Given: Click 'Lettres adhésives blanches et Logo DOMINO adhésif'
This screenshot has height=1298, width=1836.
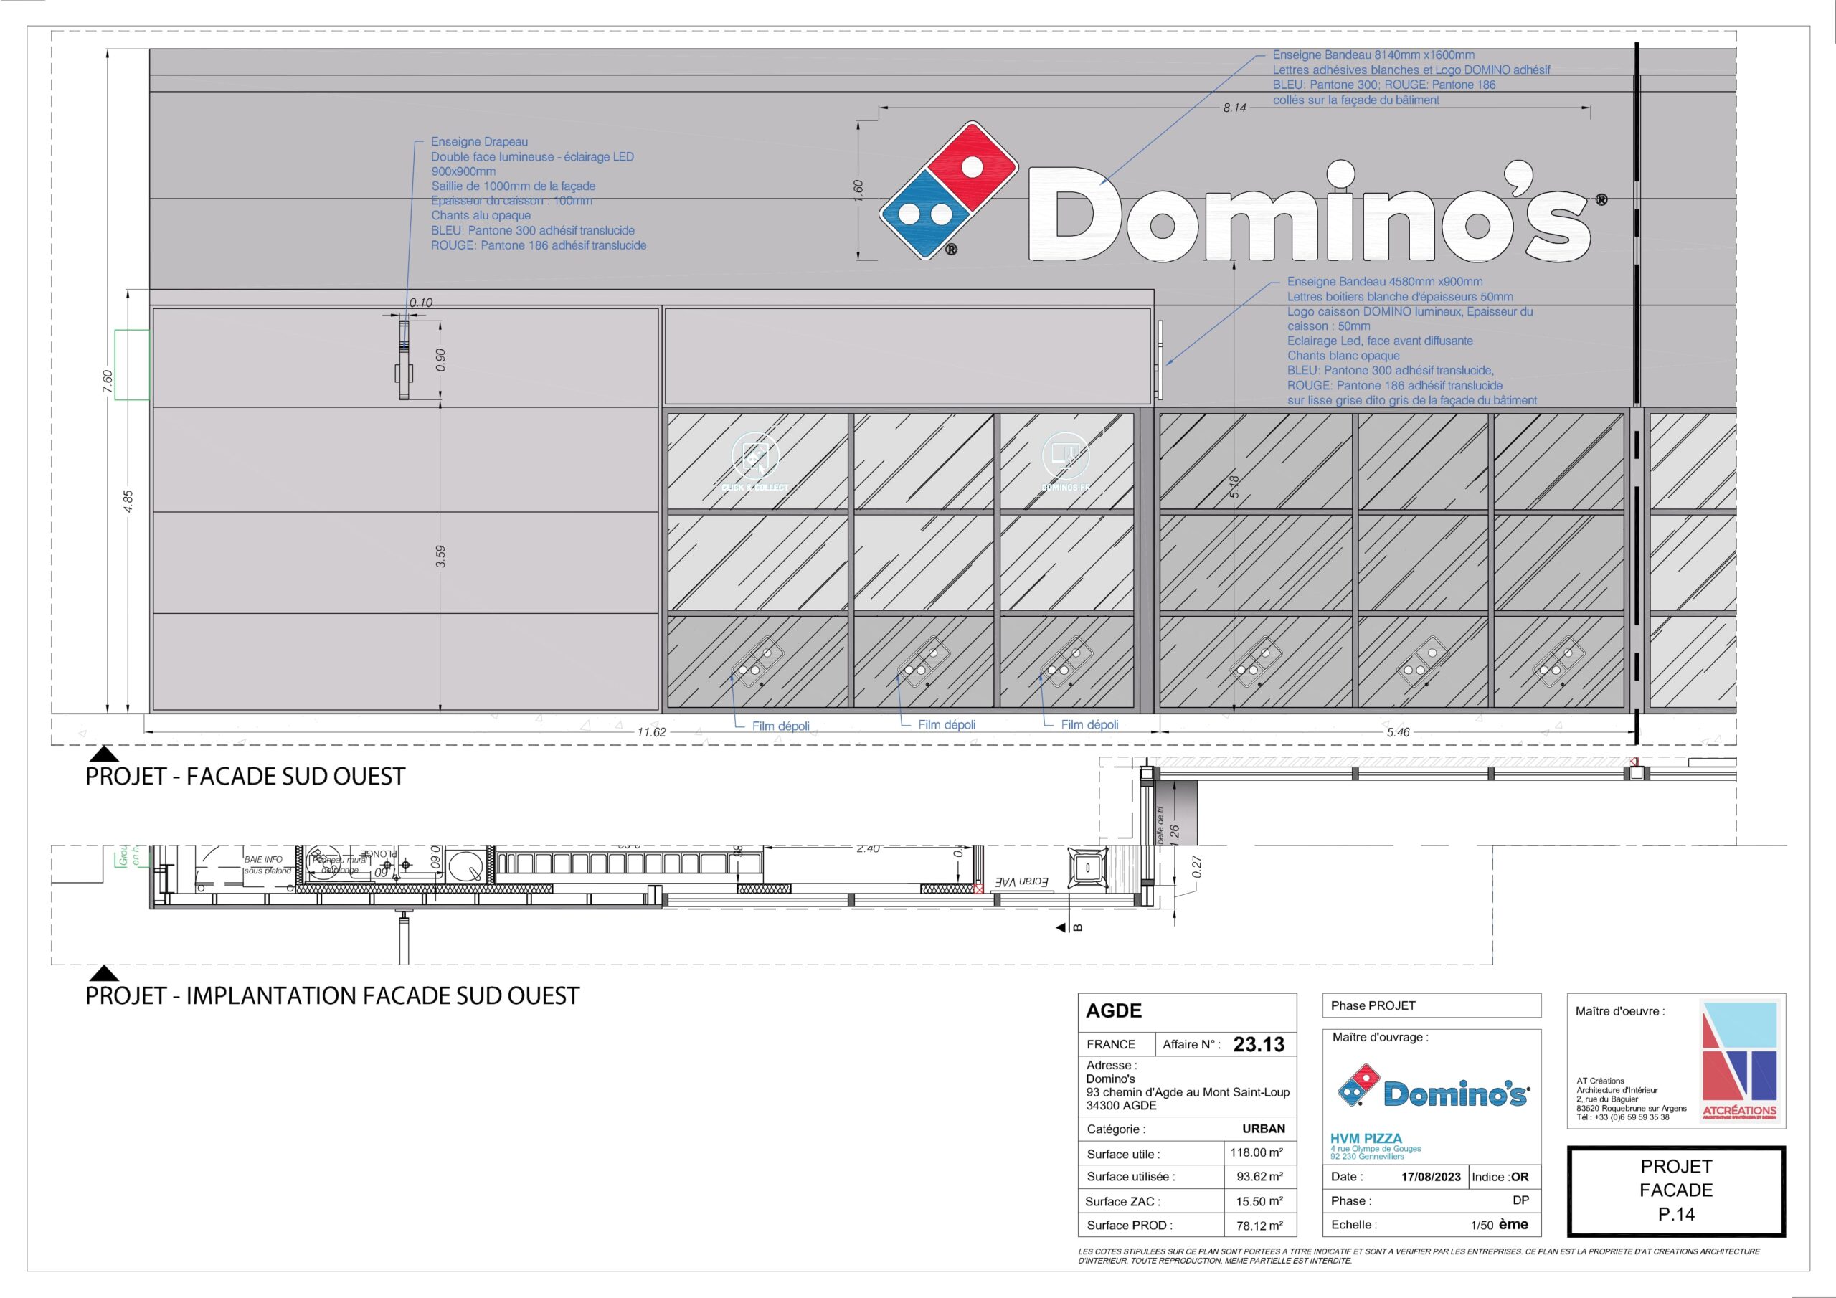Looking at the screenshot, I should coord(1411,70).
